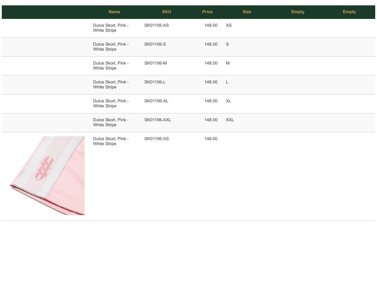
Task: Open the pink skort product thumbnail
Action: tap(47, 175)
